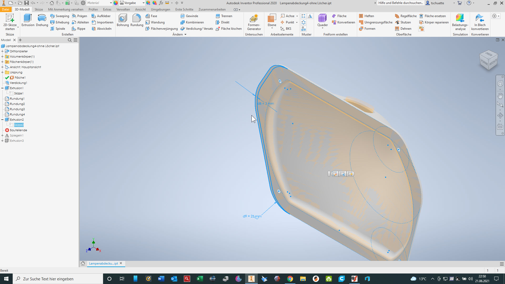Choose Körper reparieren tool
This screenshot has height=284, width=505.
[x=434, y=22]
